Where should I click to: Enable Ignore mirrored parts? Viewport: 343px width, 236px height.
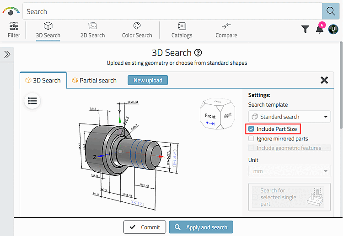point(251,139)
